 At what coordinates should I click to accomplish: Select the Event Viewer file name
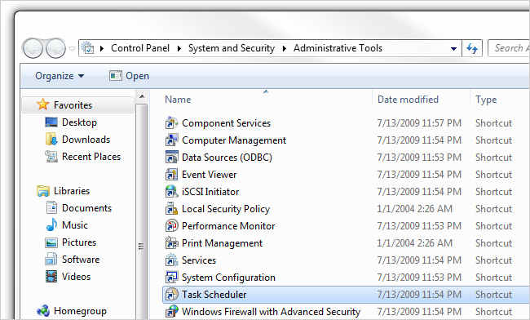[210, 175]
